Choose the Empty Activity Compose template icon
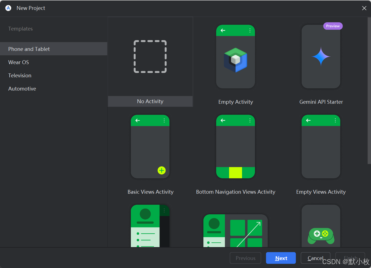Screen dimensions: 371x268 pyautogui.click(x=235, y=60)
